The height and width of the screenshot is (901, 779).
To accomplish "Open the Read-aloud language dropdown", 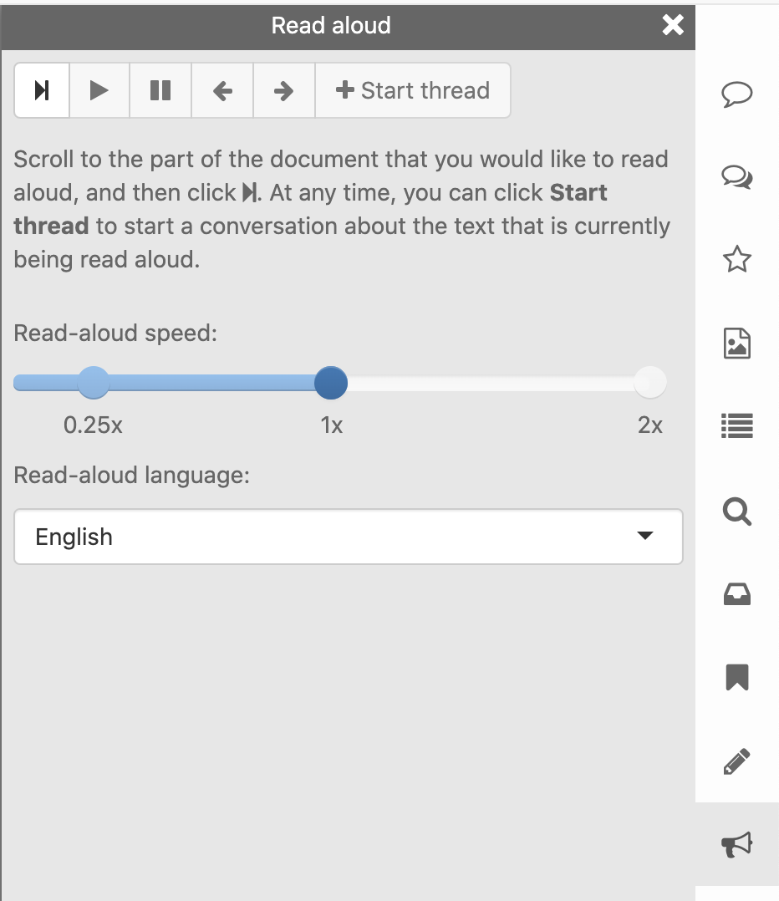I will click(349, 537).
